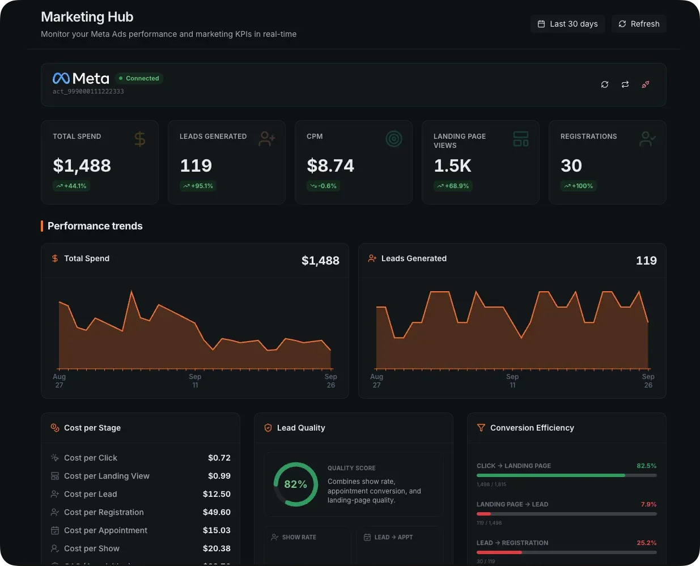Click the $8.74 CPM value

pos(330,165)
